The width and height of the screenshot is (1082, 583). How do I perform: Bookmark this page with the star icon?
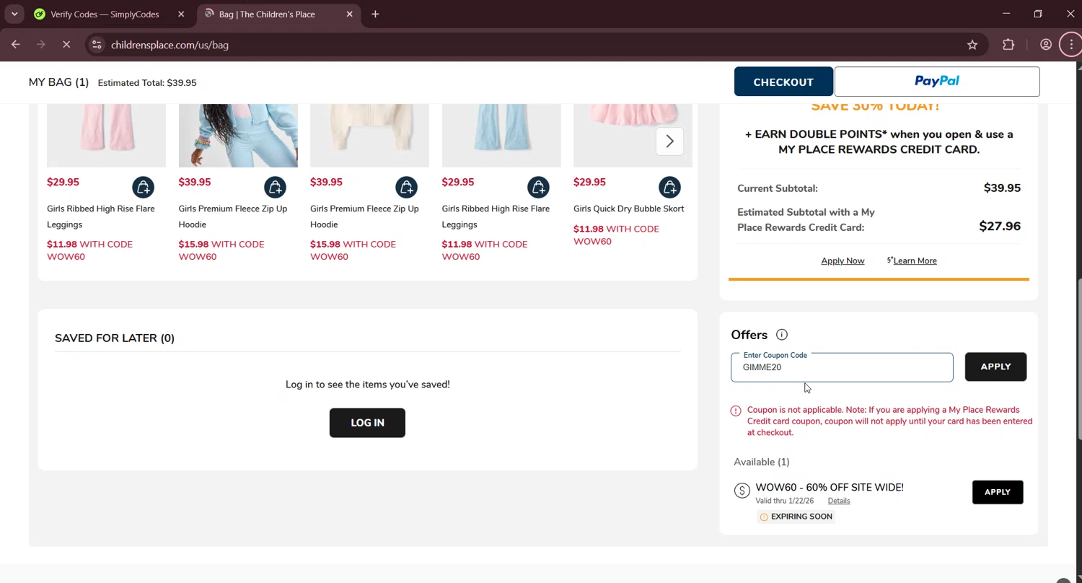pos(972,45)
